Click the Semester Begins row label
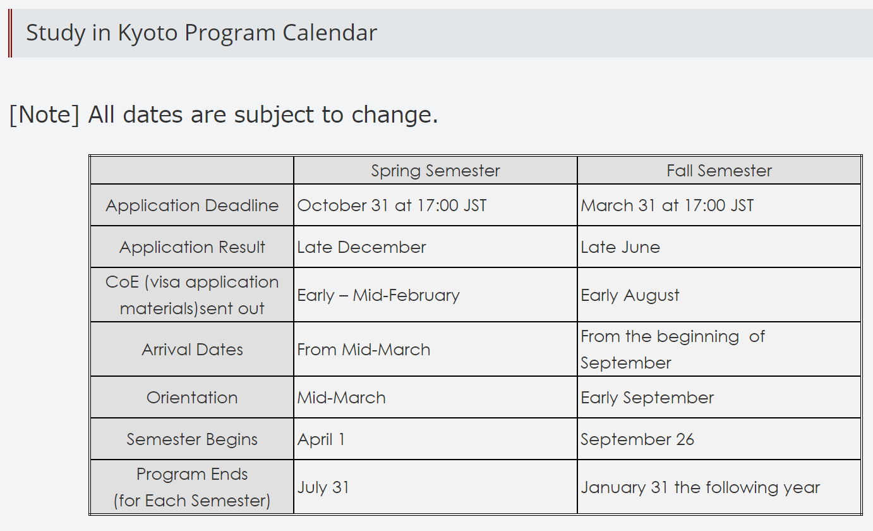This screenshot has height=531, width=873. (x=192, y=439)
